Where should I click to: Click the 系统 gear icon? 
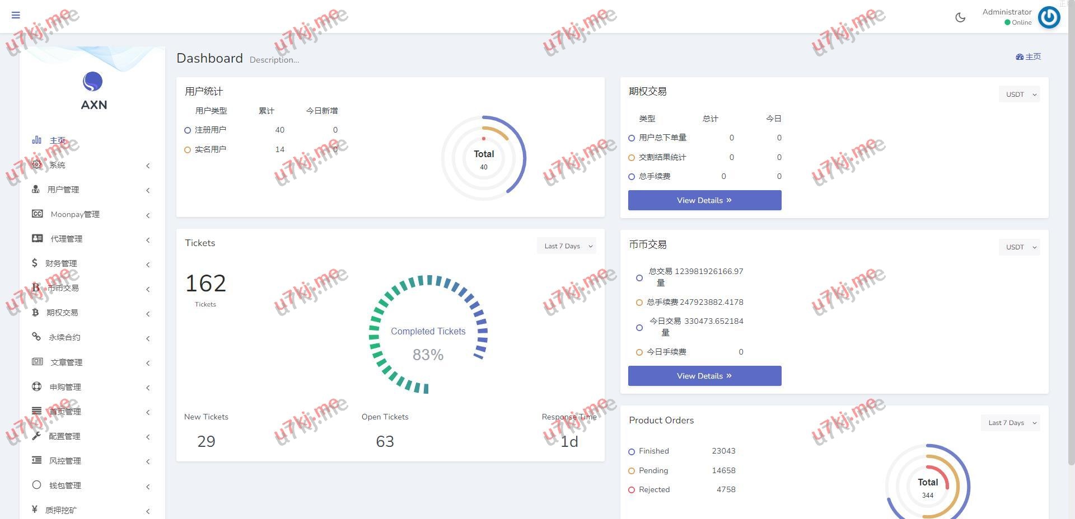pos(37,164)
